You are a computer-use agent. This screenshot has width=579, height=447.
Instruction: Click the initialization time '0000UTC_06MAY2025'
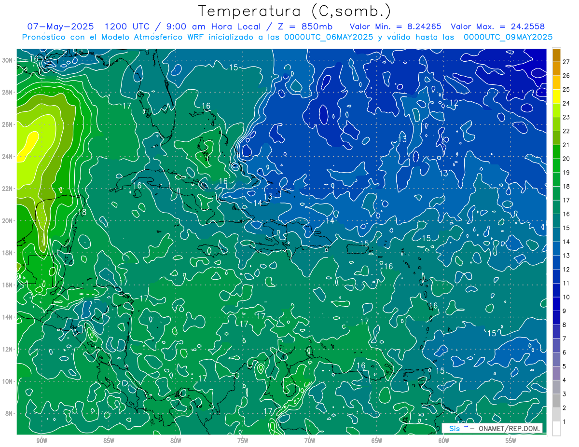click(329, 37)
